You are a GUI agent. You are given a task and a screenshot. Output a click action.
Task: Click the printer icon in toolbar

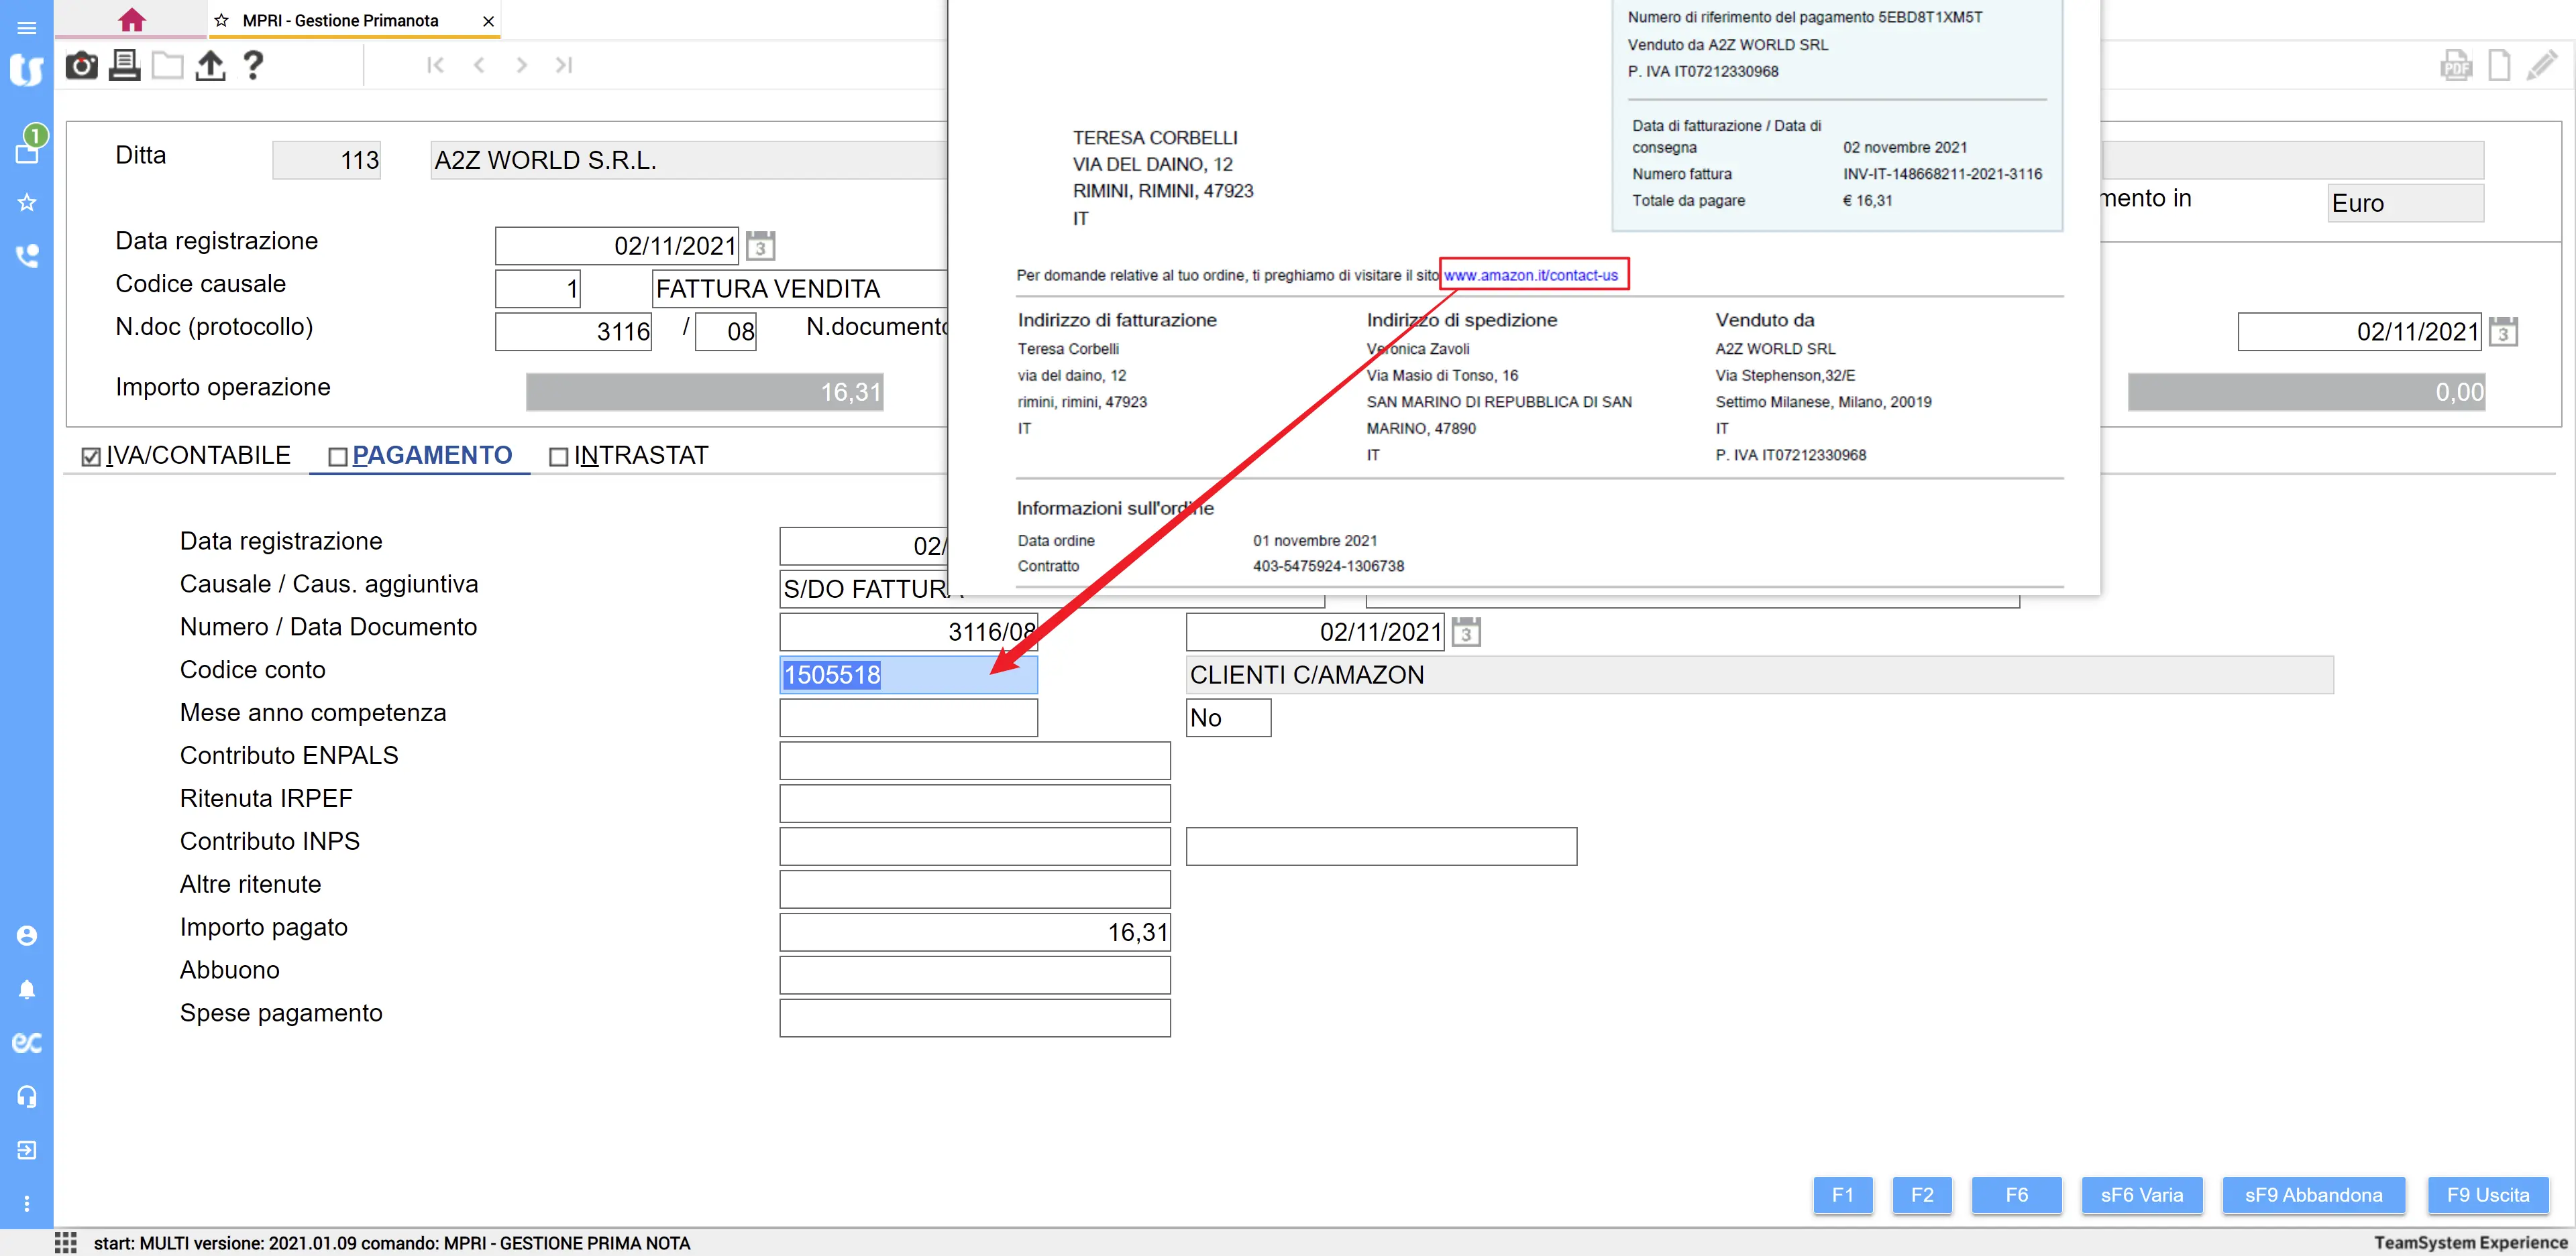tap(124, 66)
